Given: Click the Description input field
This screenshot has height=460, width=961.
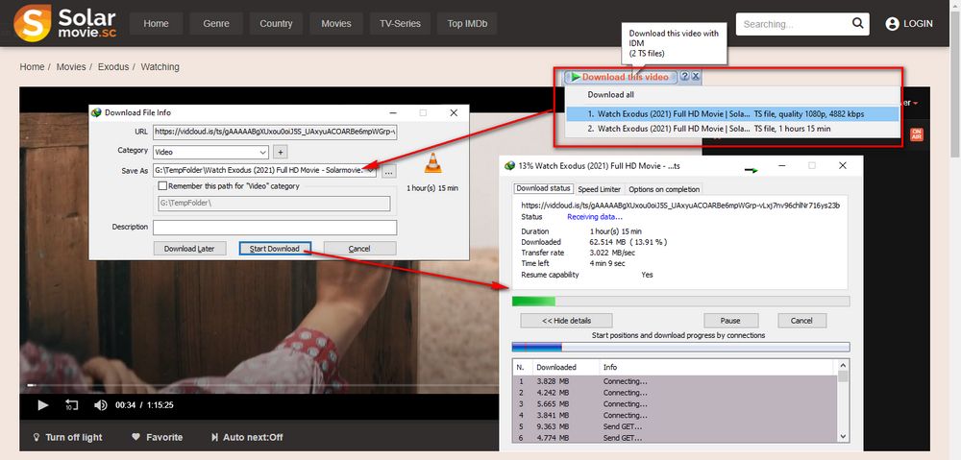Looking at the screenshot, I should (275, 228).
